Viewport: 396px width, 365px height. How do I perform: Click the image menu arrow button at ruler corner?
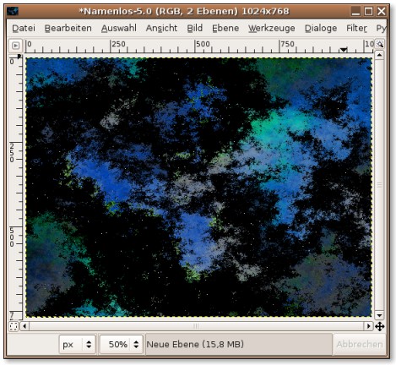[15, 46]
